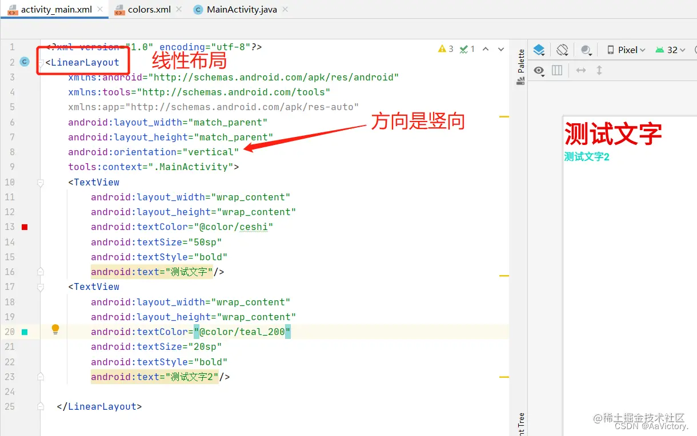Click the tools:context=".MainActivity" line
Image resolution: width=697 pixels, height=436 pixels.
pos(153,167)
